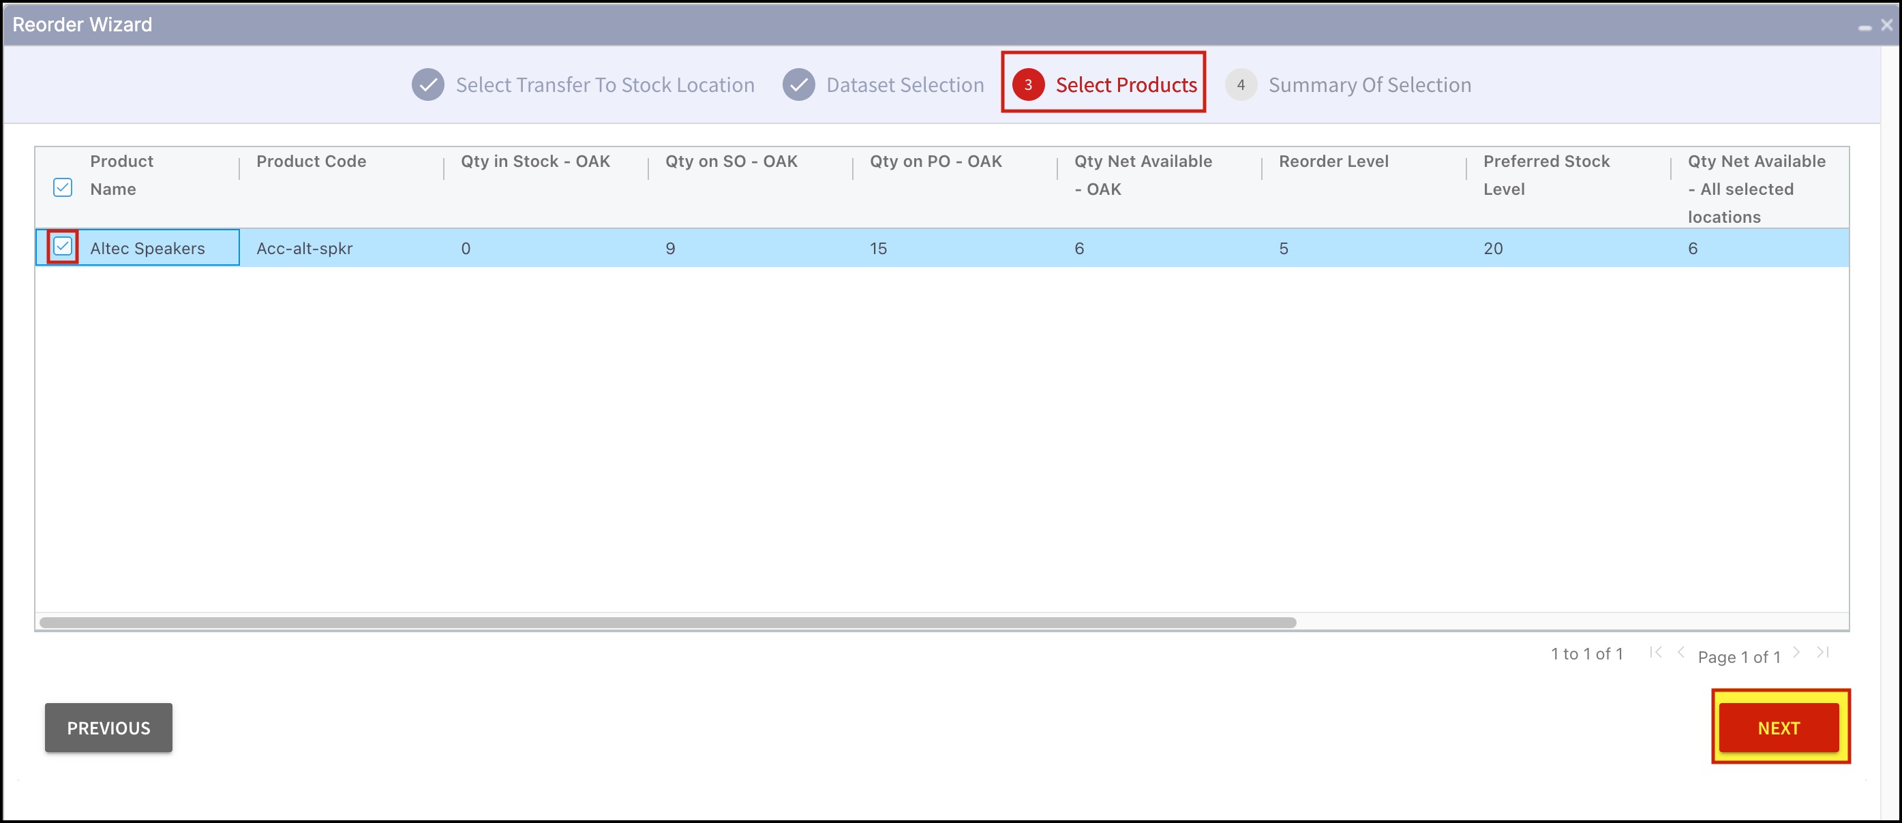Image resolution: width=1902 pixels, height=823 pixels.
Task: Uncheck the Altec Speakers row checkbox
Action: [63, 247]
